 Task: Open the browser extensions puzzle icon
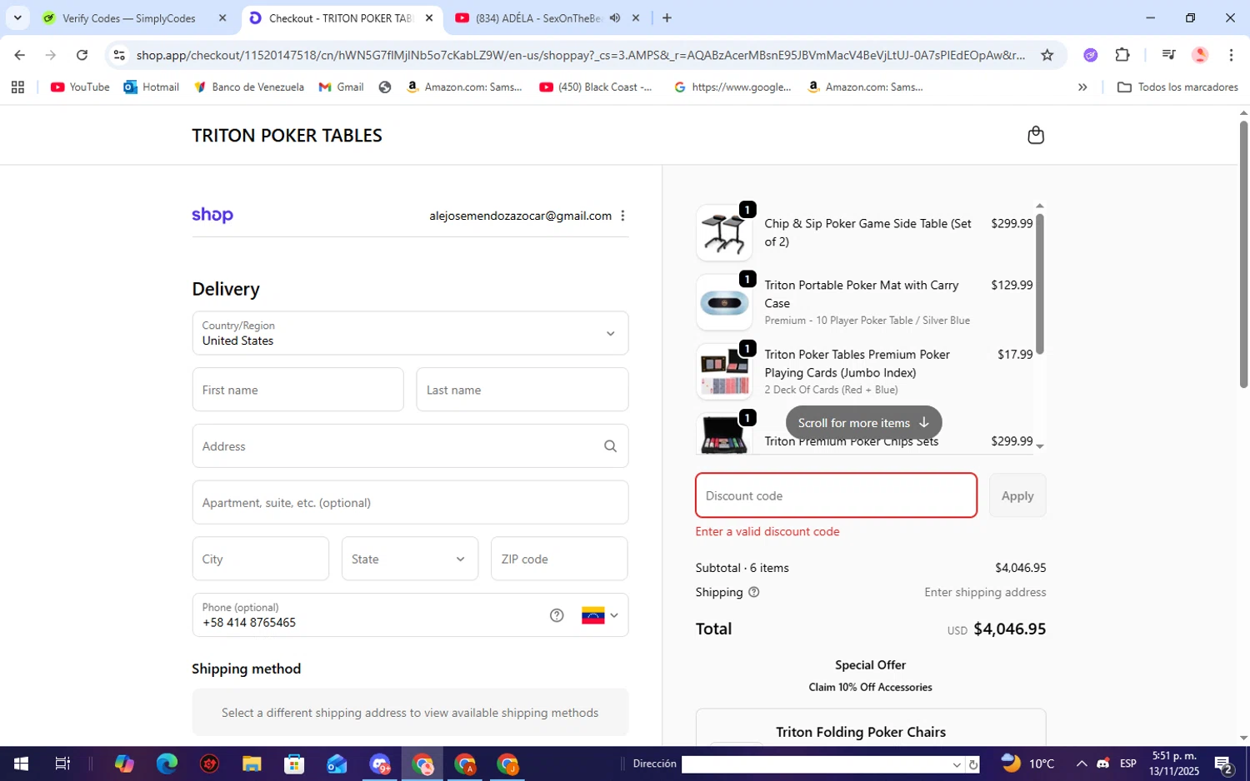(x=1122, y=55)
